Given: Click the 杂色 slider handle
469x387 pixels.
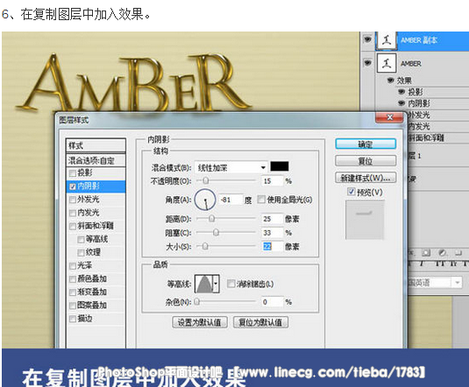Looking at the screenshot, I should tap(197, 301).
